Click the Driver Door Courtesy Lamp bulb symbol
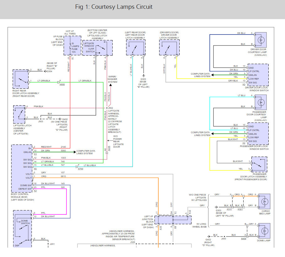Image resolution: width=285 pixels, height=257 pixels. pyautogui.click(x=261, y=40)
